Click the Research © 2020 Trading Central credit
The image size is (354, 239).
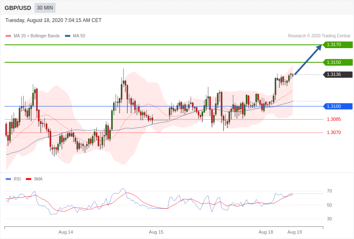point(319,36)
